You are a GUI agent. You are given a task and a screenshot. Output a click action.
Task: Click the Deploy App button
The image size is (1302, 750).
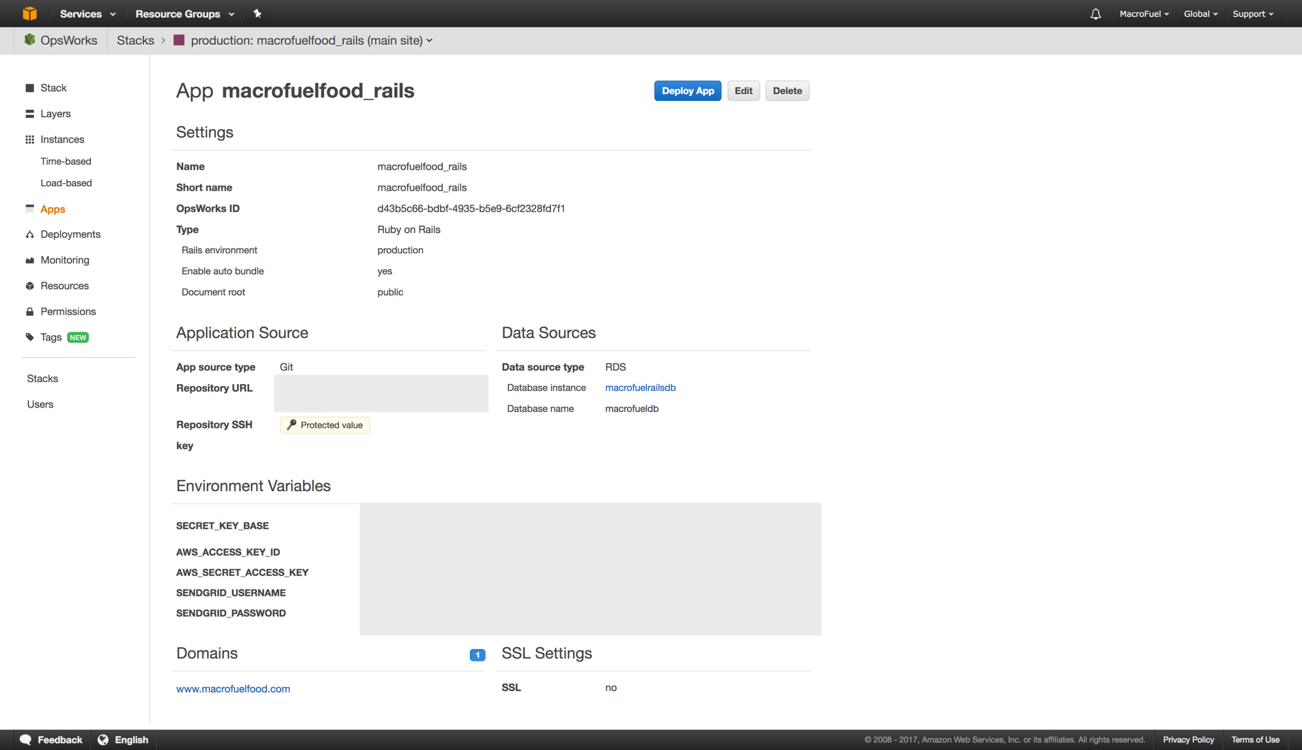tap(687, 91)
